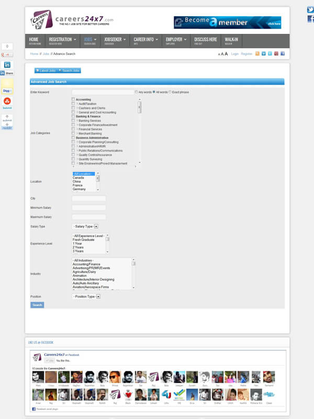
Task: Check the Audit/Taxation category checkbox
Action: pos(73,104)
